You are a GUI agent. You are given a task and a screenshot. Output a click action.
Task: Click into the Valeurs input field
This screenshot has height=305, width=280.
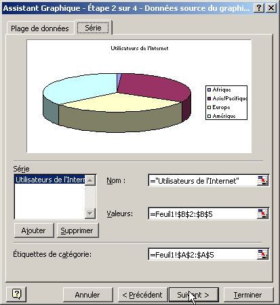(203, 213)
